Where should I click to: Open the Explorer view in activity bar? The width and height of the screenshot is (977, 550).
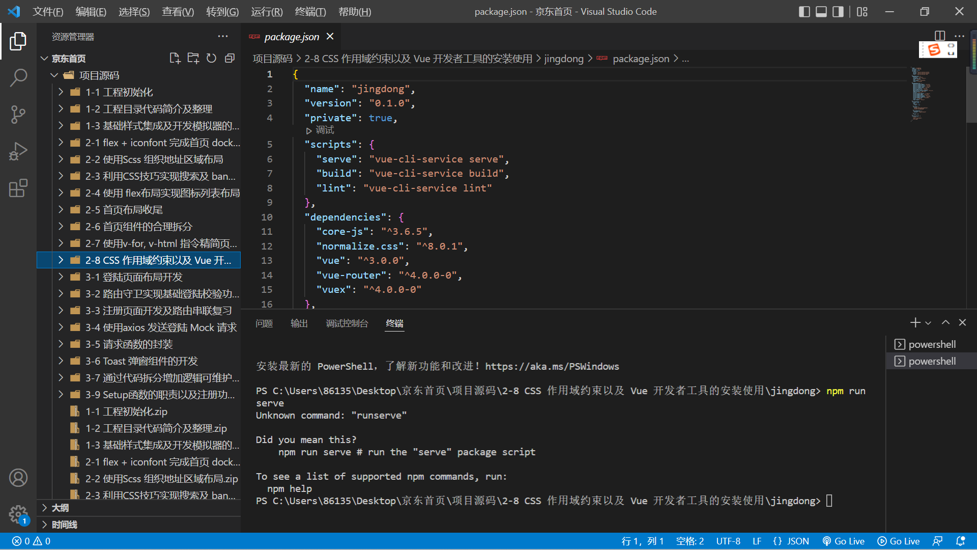(18, 41)
